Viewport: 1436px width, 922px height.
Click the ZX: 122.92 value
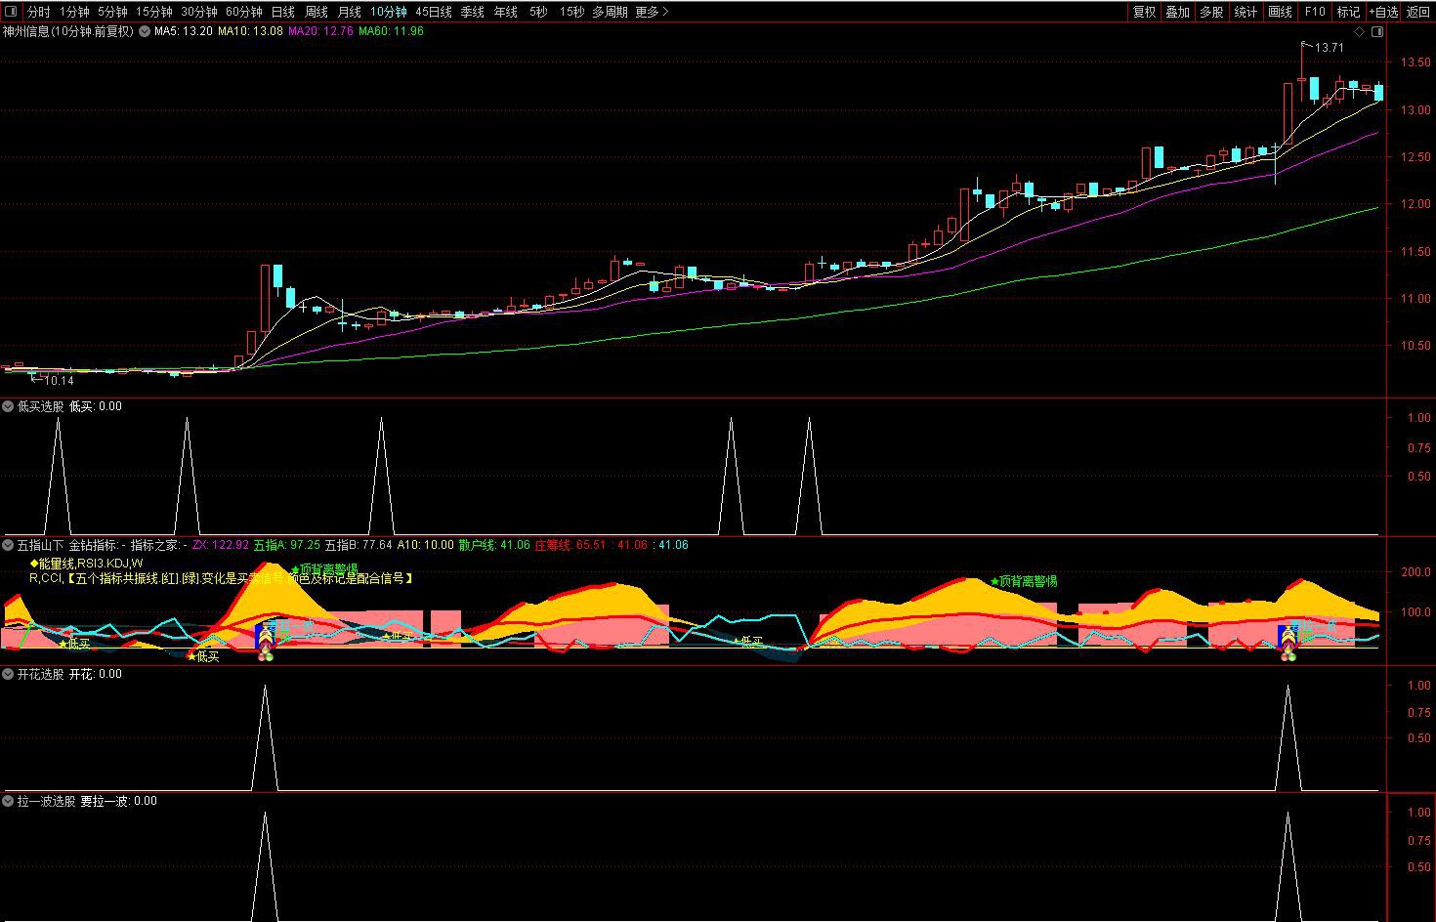click(x=220, y=545)
